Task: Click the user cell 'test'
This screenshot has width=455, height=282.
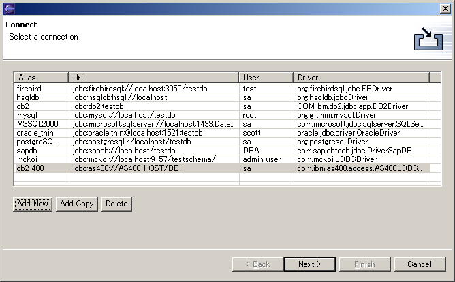Action: pyautogui.click(x=249, y=89)
